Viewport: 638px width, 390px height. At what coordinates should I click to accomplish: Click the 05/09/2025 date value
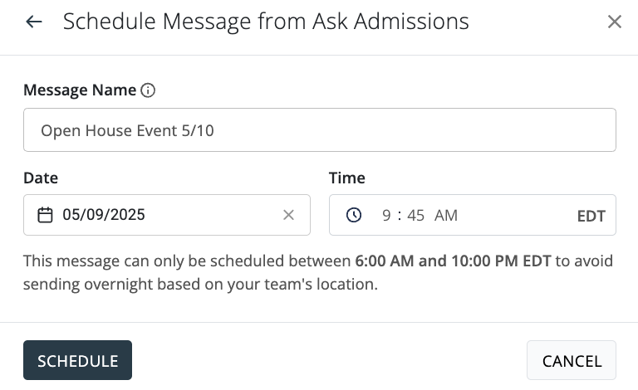(x=104, y=215)
